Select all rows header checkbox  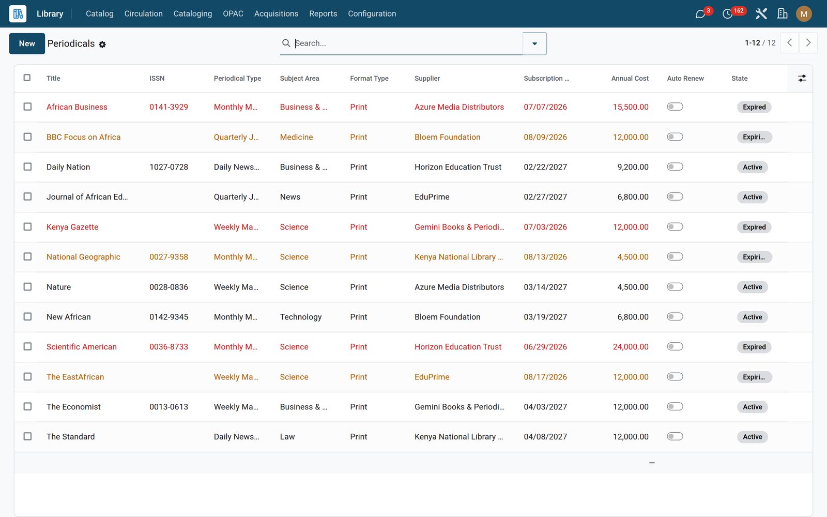pyautogui.click(x=27, y=78)
